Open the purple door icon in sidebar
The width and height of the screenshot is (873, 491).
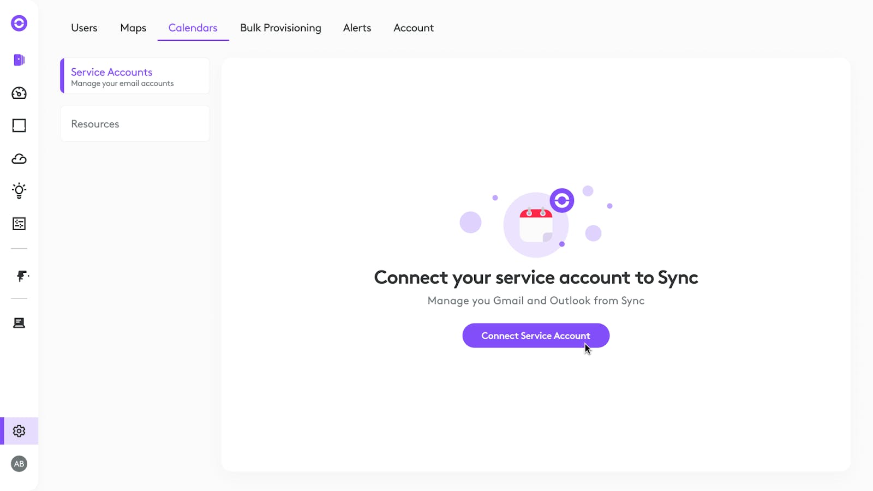click(19, 60)
